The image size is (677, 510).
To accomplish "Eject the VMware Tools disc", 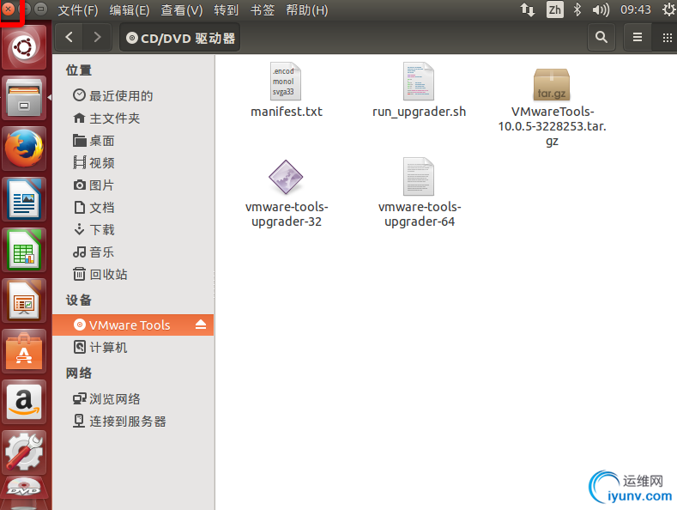I will click(x=201, y=325).
